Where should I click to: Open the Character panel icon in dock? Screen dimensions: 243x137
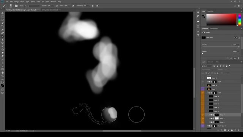pyautogui.click(x=198, y=32)
